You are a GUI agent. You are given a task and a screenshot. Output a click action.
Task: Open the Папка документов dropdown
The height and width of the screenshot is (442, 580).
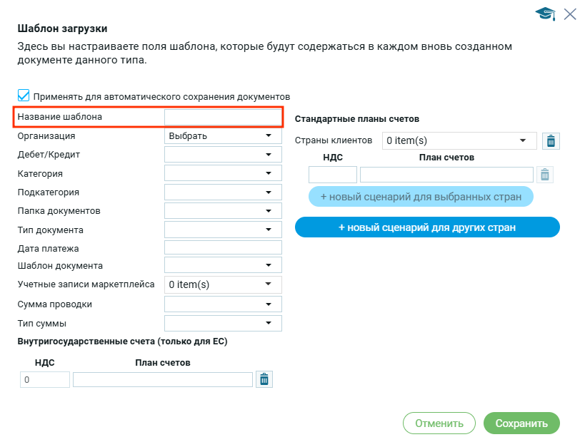point(223,211)
